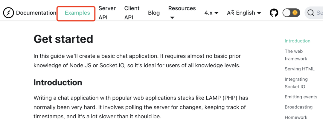Jump to Introduction in sidebar contents
Image resolution: width=323 pixels, height=124 pixels.
(297, 41)
